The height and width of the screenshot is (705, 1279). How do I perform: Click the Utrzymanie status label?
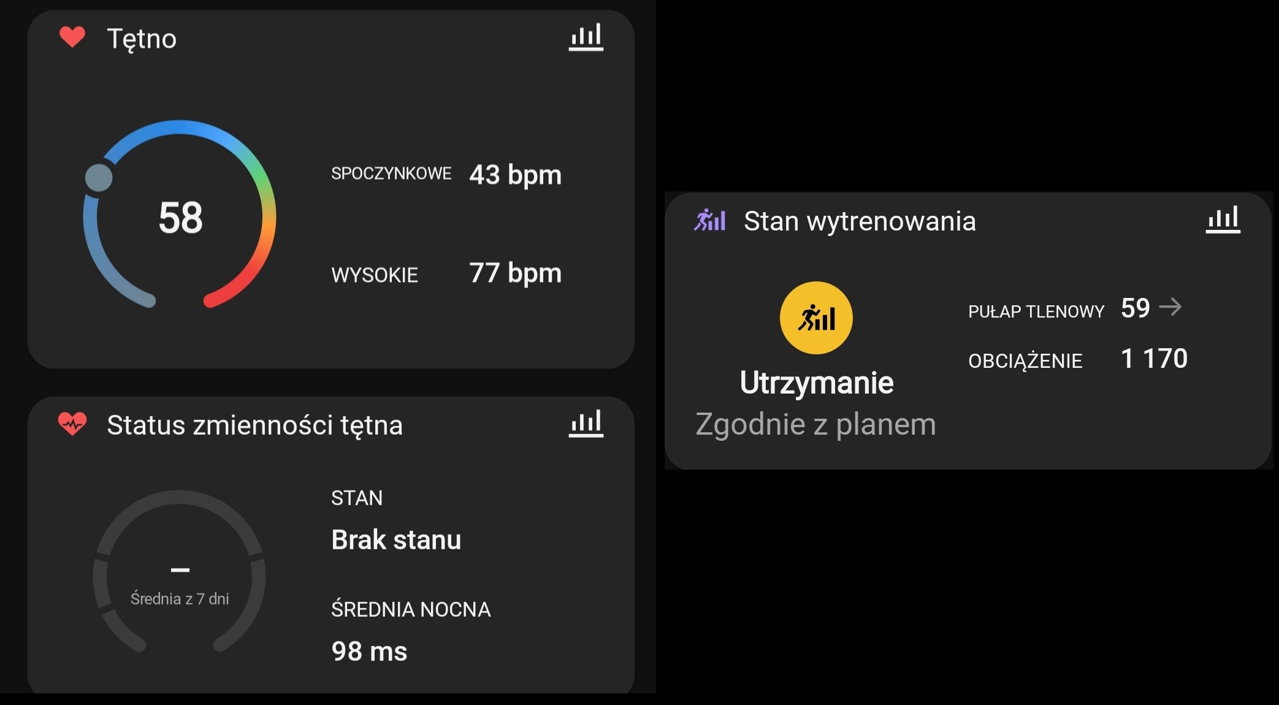click(816, 383)
